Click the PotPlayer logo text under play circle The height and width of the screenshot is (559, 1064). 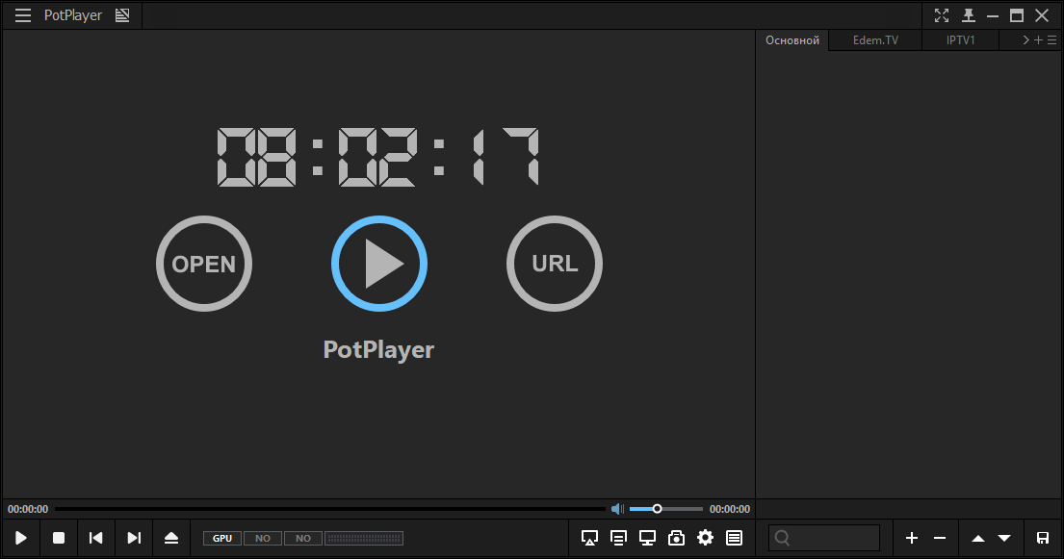pos(378,349)
